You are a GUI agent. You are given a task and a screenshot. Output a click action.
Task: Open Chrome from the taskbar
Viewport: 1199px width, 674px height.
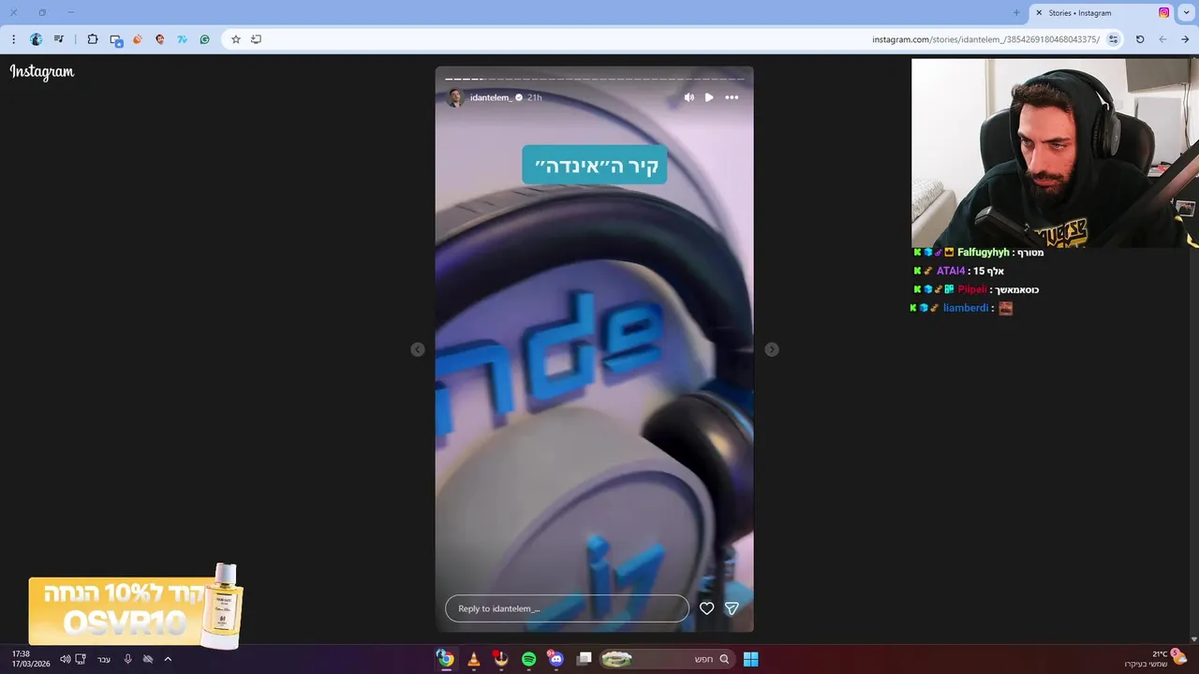(446, 659)
